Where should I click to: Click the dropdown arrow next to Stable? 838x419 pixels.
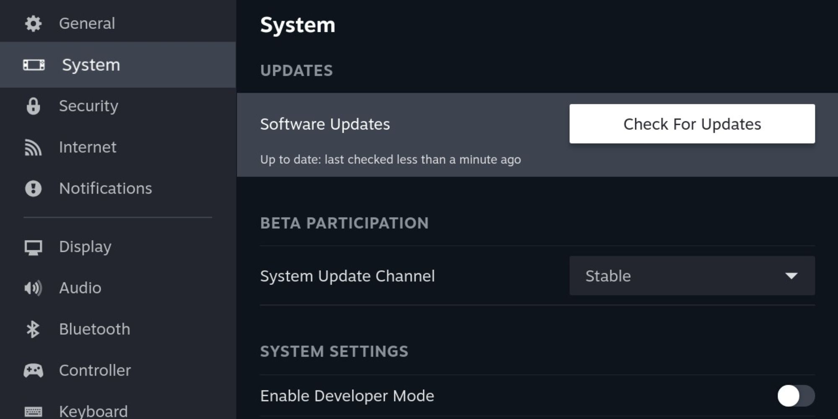791,276
